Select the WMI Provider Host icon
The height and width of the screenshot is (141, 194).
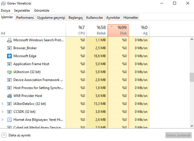pos(9,96)
